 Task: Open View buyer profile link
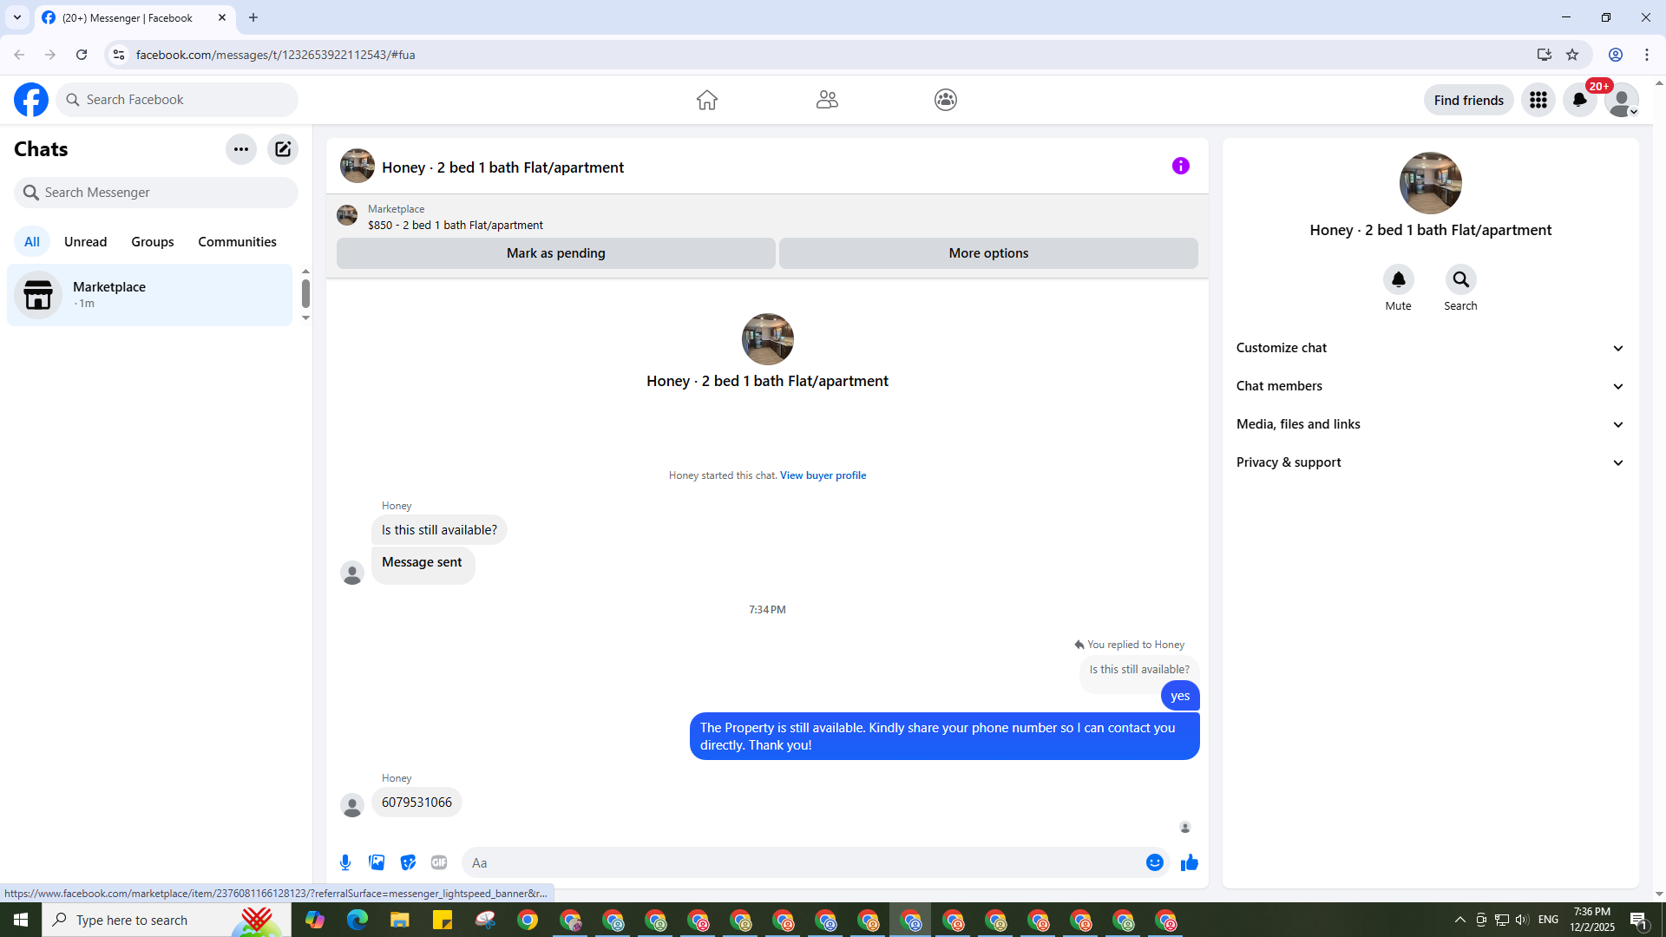(x=823, y=475)
